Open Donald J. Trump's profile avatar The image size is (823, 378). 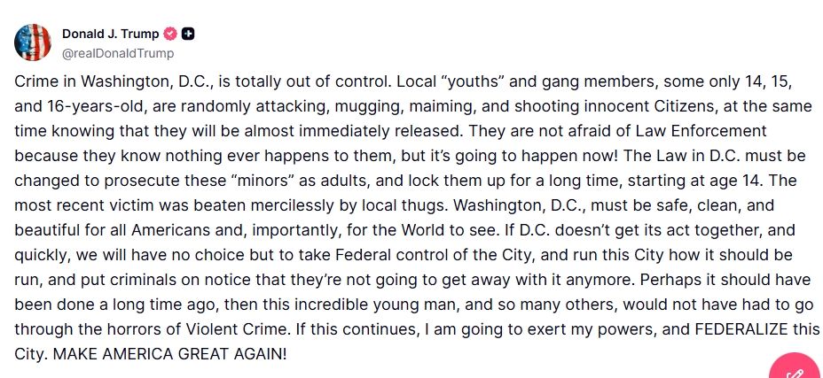click(x=33, y=42)
